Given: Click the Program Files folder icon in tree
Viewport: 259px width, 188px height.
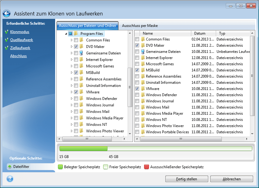Looking at the screenshot, I should point(76,33).
